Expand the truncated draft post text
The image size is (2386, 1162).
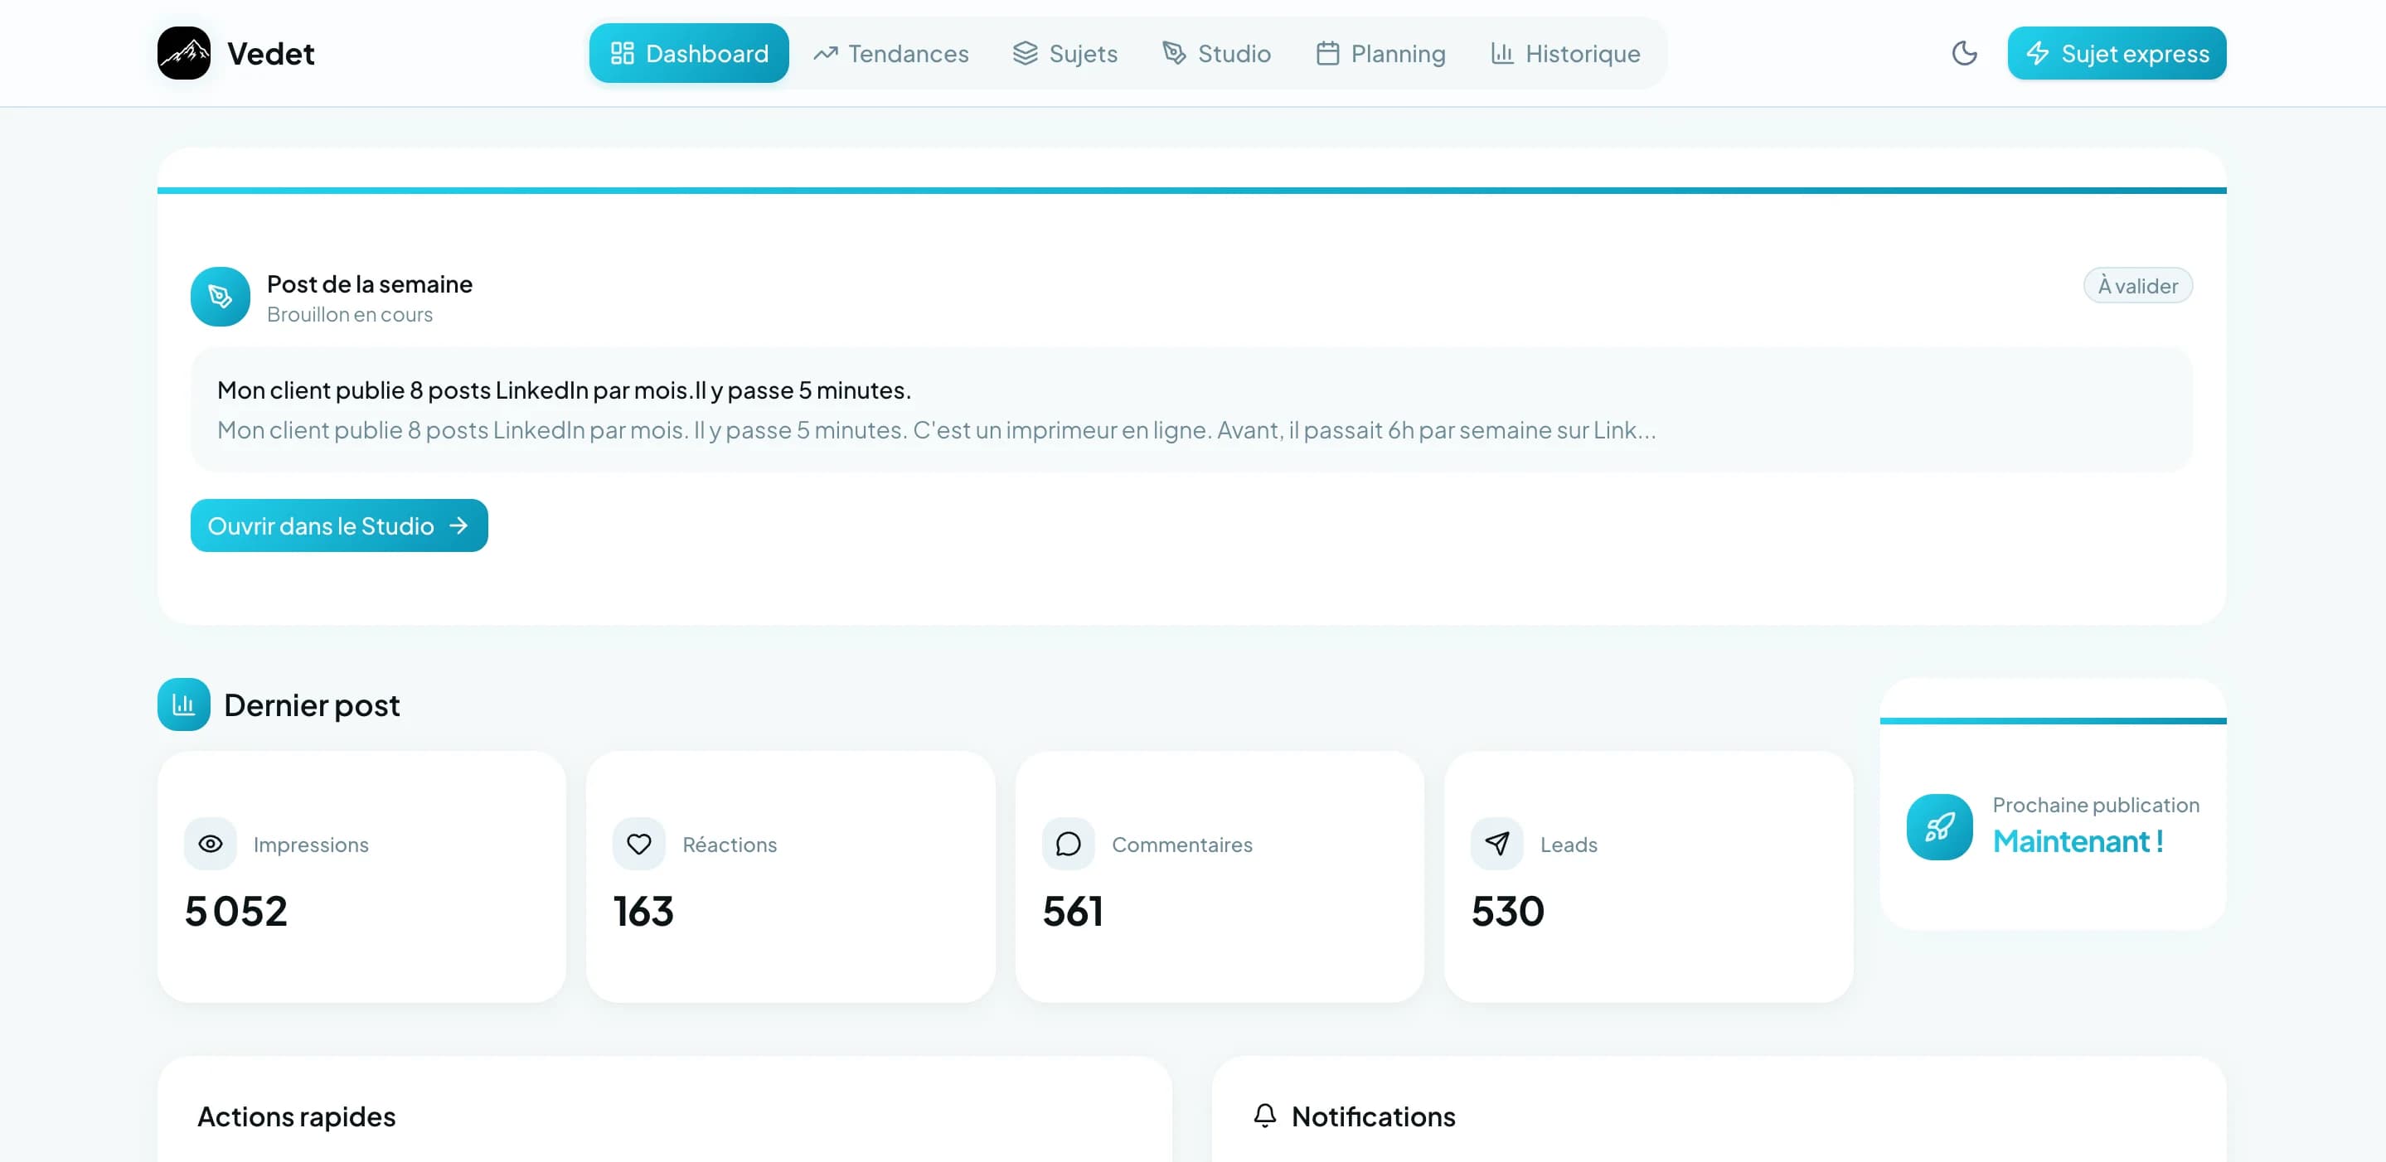(935, 428)
